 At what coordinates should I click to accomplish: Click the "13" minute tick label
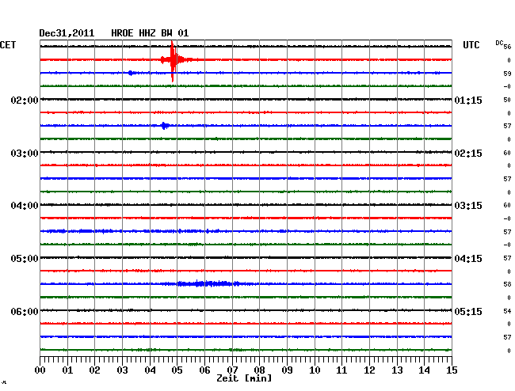point(397,370)
